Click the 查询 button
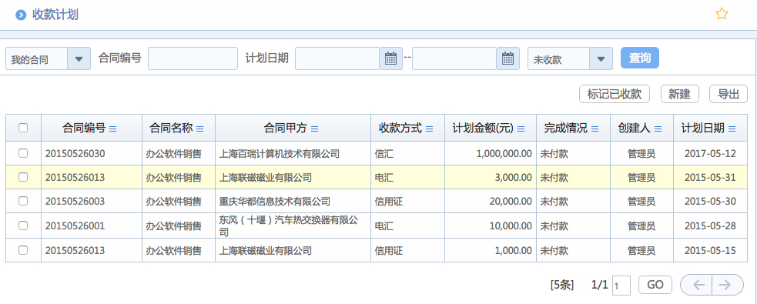This screenshot has height=304, width=757. tap(640, 58)
